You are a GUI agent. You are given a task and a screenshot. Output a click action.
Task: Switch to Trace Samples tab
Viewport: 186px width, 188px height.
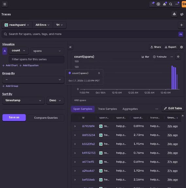tap(107, 109)
